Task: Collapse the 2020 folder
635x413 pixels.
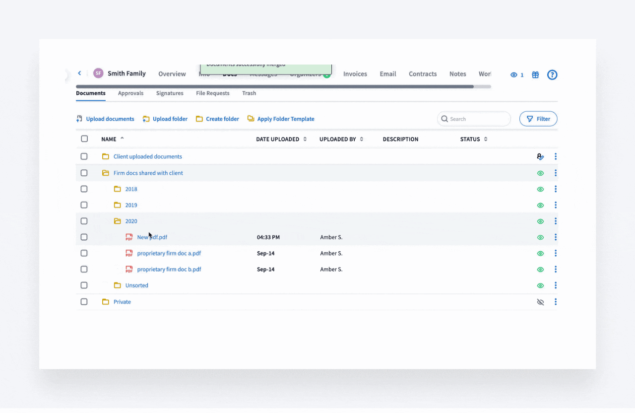Action: coord(118,221)
